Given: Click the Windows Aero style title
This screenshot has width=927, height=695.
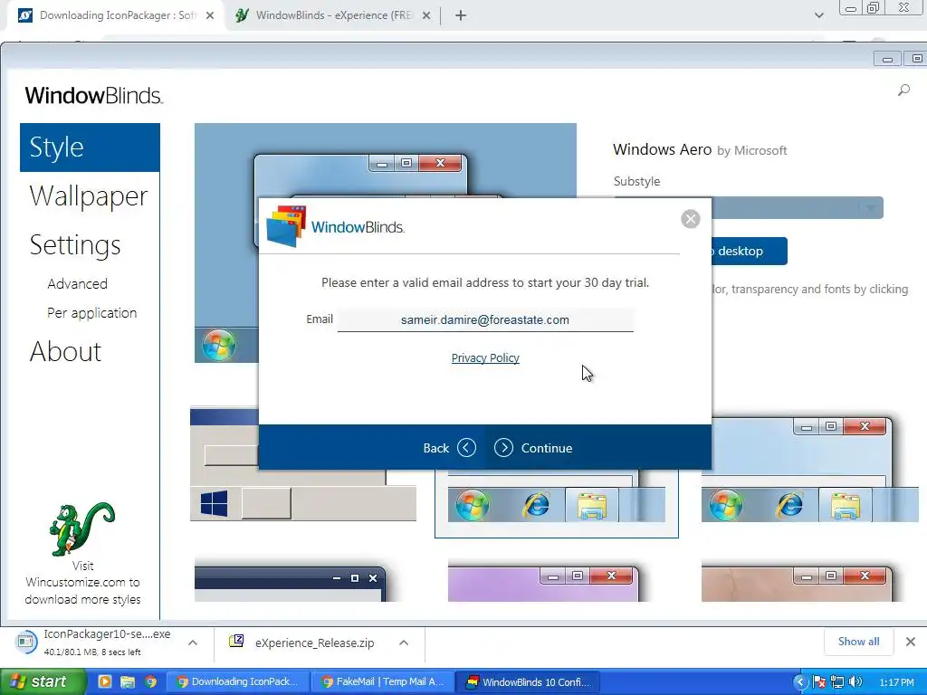Looking at the screenshot, I should [x=662, y=149].
